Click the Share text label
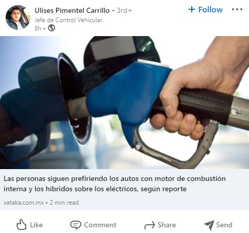 [167, 225]
